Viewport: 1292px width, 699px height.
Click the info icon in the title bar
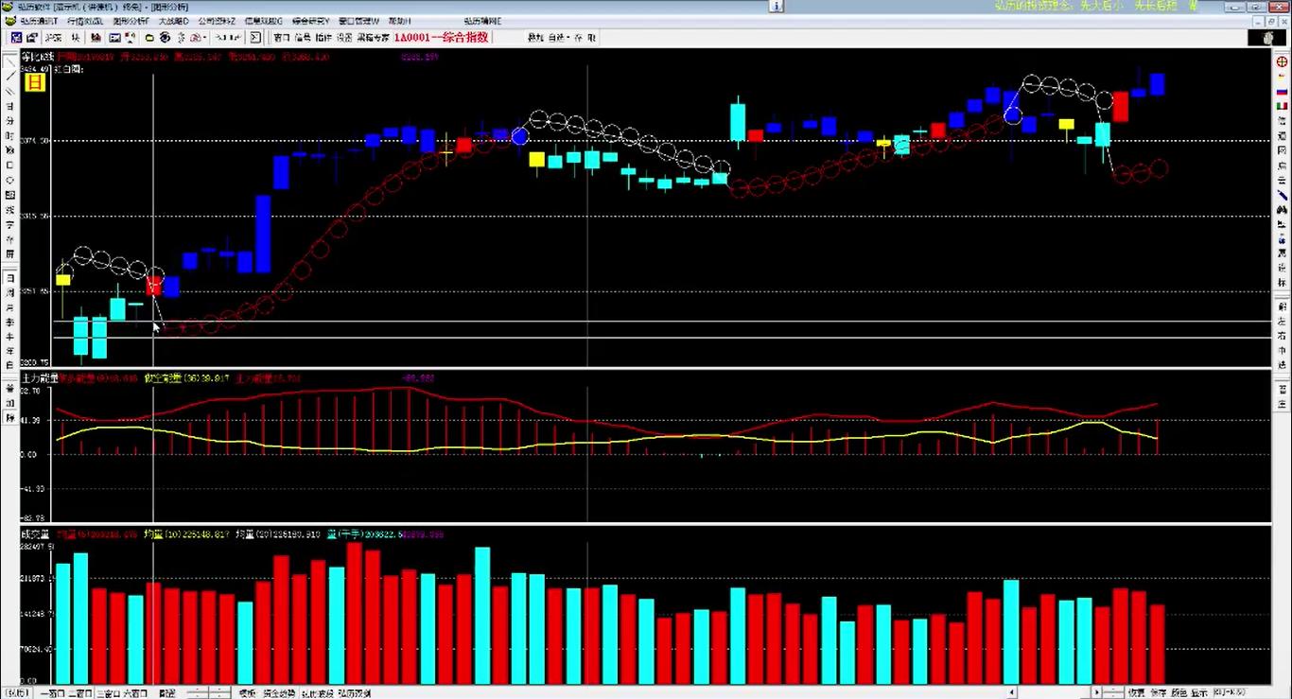pos(776,6)
